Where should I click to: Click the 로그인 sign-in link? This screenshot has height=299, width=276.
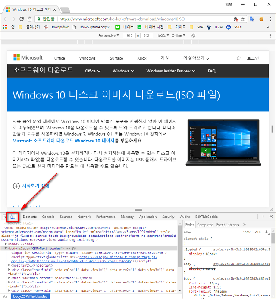pos(253,58)
